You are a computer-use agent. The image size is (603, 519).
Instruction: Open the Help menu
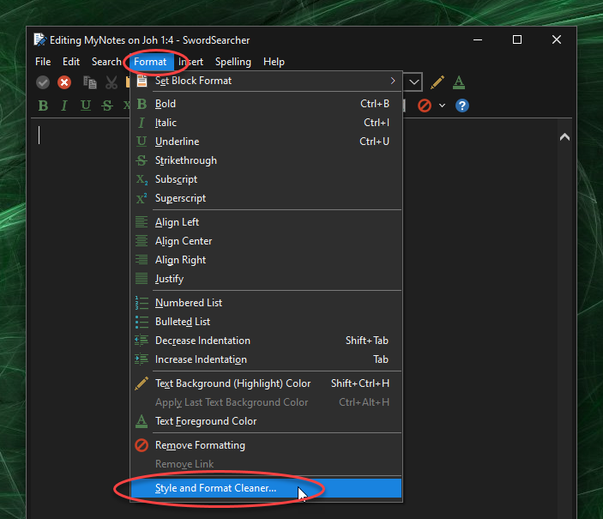[274, 62]
